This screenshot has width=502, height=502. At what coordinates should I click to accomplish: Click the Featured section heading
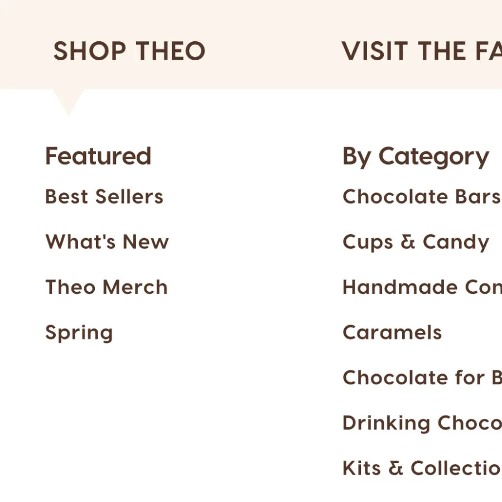coord(98,156)
